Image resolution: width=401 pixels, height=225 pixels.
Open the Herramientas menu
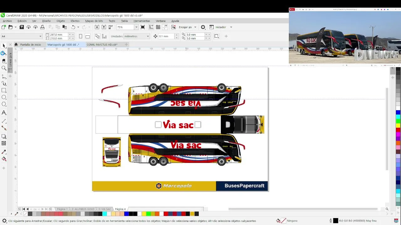coord(142,21)
